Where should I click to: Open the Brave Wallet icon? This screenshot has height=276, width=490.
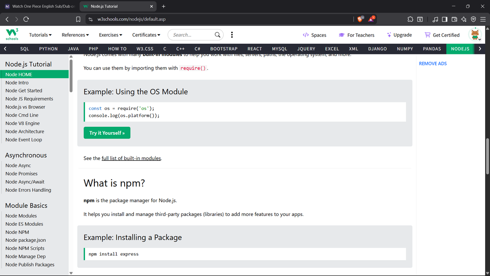coord(454,19)
